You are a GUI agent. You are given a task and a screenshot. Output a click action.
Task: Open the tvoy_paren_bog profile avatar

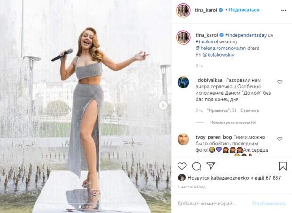tap(183, 139)
